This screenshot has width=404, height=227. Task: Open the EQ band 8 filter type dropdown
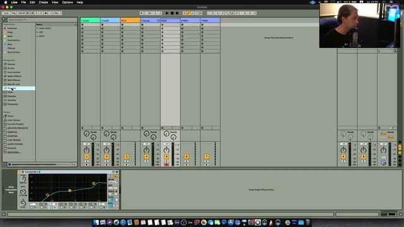pos(102,204)
